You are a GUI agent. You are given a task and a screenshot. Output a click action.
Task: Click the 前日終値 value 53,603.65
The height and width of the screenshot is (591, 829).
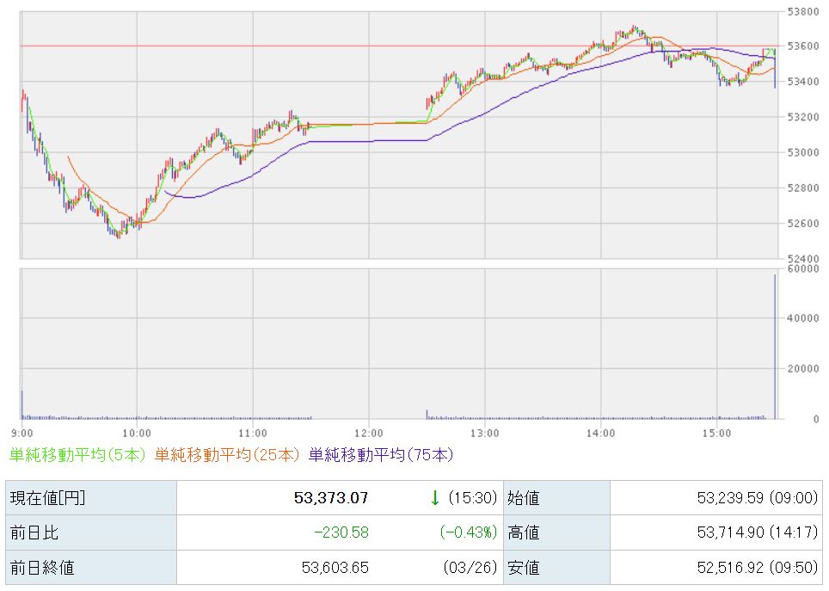click(x=336, y=568)
